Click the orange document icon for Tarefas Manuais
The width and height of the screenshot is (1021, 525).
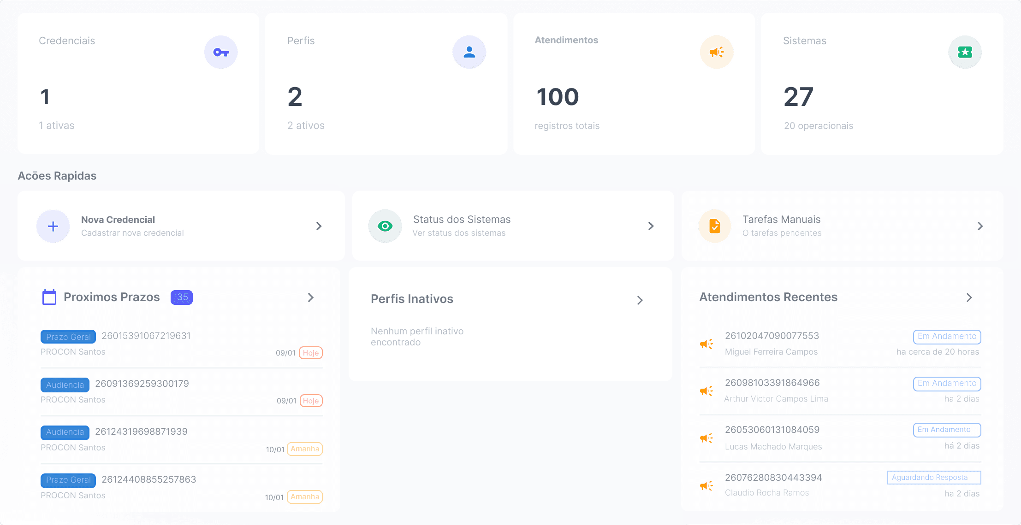(715, 226)
